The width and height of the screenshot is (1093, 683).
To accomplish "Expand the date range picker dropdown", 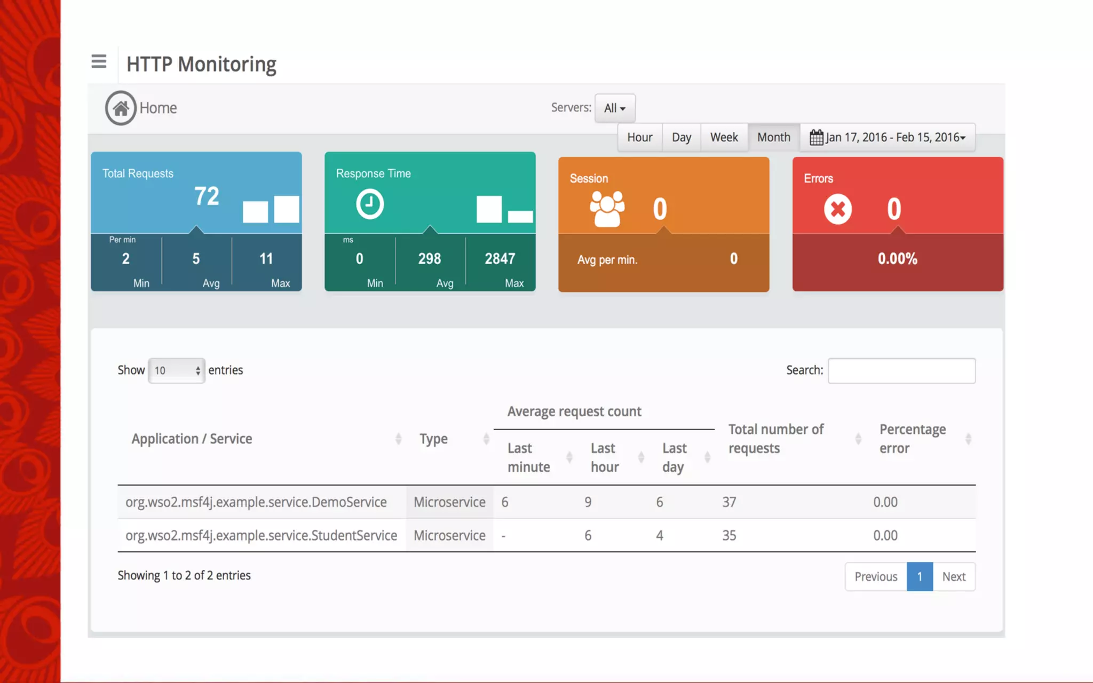I will click(x=895, y=138).
